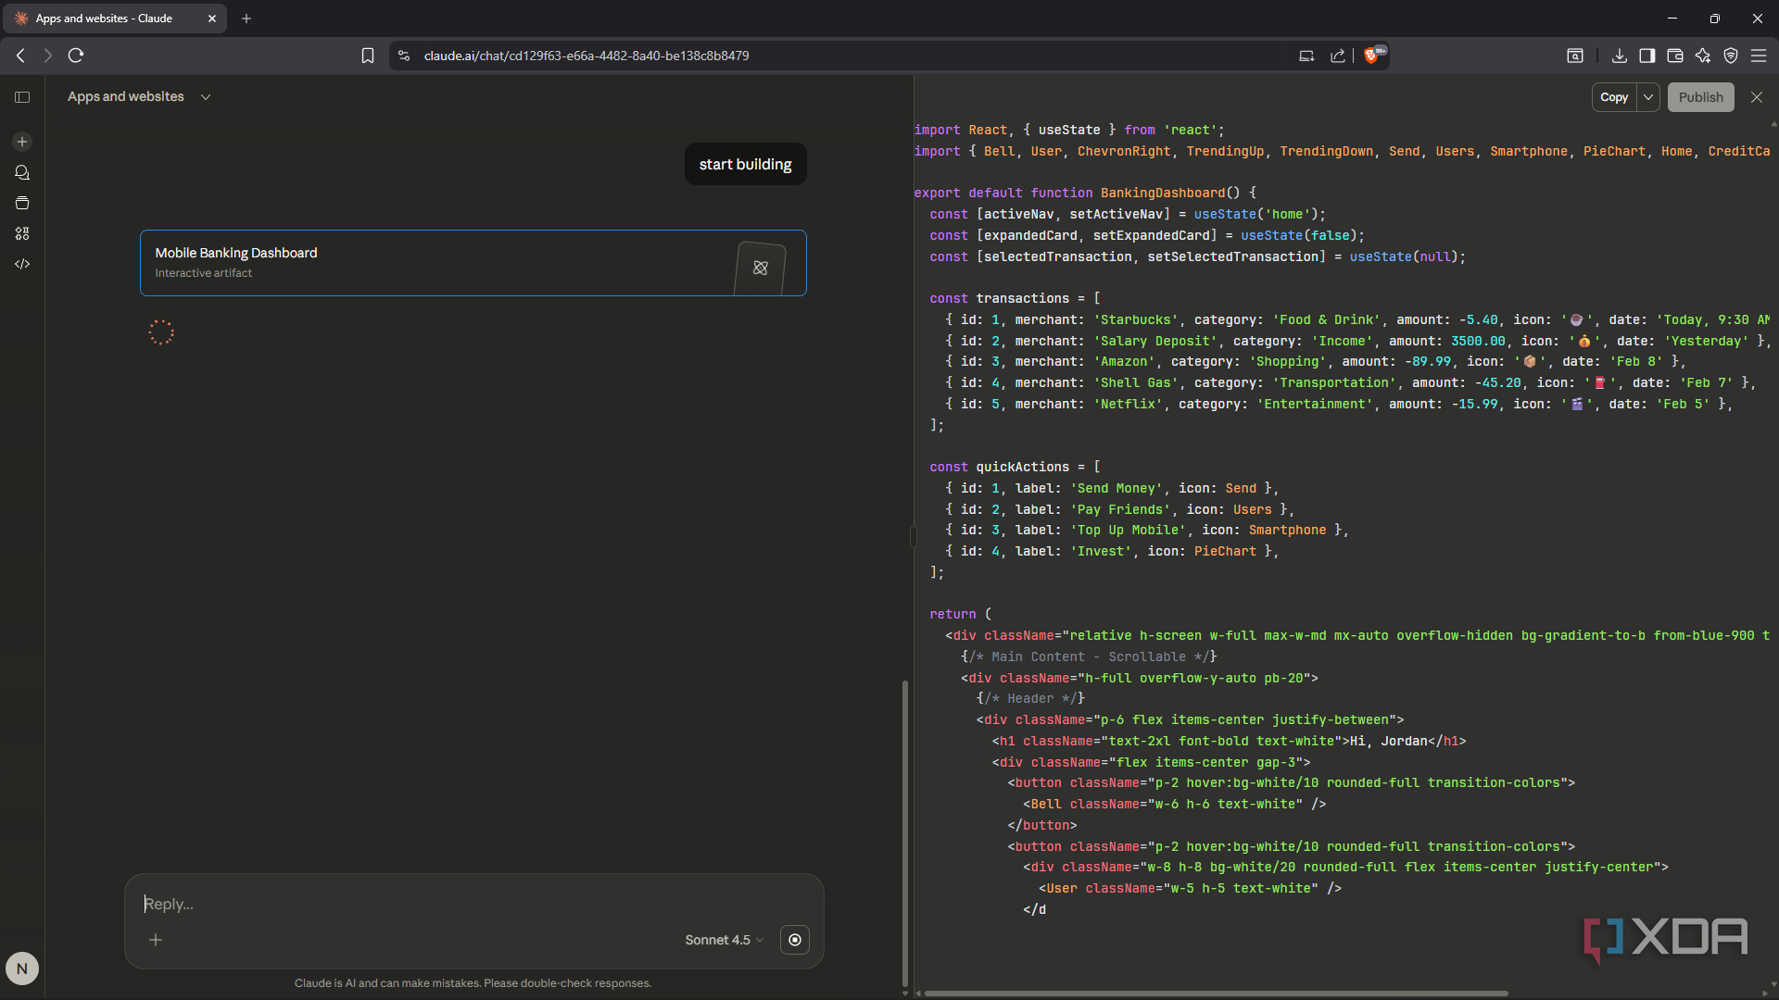This screenshot has height=1000, width=1779.
Task: Expand the Apps and websites title dropdown
Action: [x=206, y=97]
